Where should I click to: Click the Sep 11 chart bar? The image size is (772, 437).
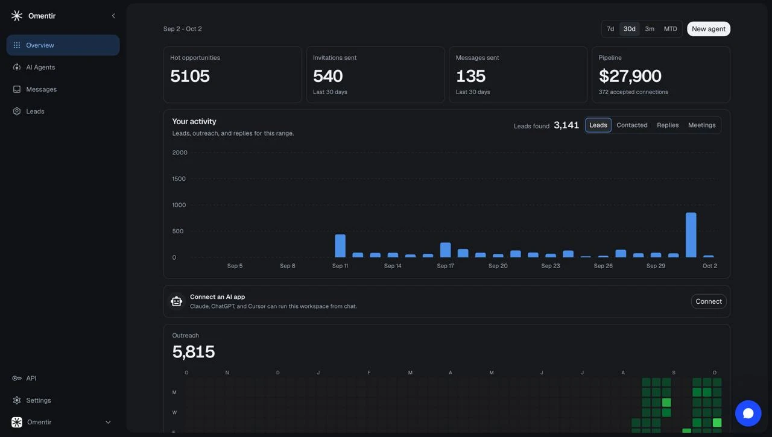pyautogui.click(x=340, y=246)
